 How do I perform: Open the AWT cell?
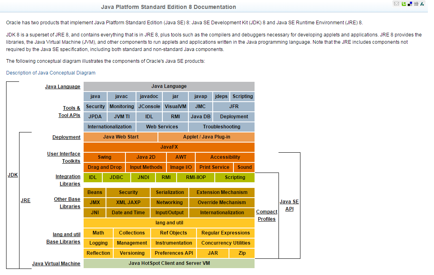click(181, 157)
